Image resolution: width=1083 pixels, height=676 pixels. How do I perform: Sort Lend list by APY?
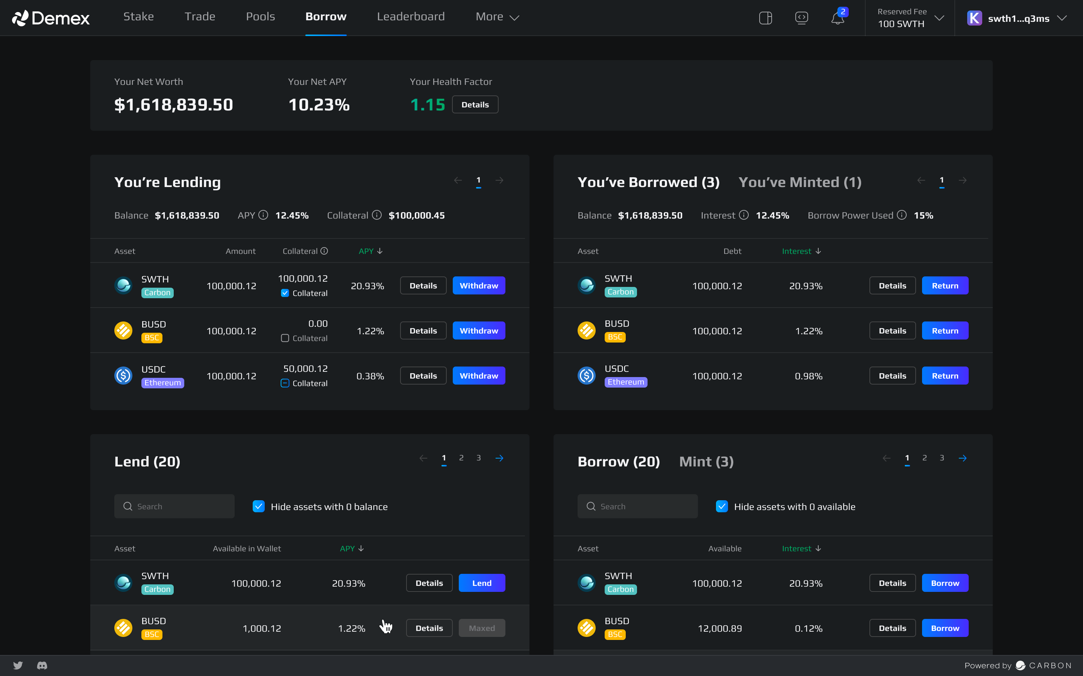pyautogui.click(x=352, y=548)
